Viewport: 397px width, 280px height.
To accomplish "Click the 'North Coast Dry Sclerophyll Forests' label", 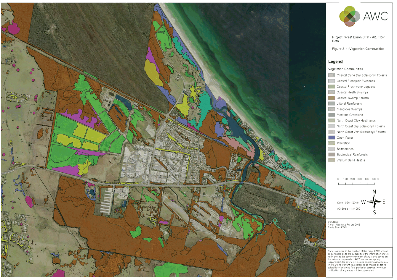I will pos(361,126).
